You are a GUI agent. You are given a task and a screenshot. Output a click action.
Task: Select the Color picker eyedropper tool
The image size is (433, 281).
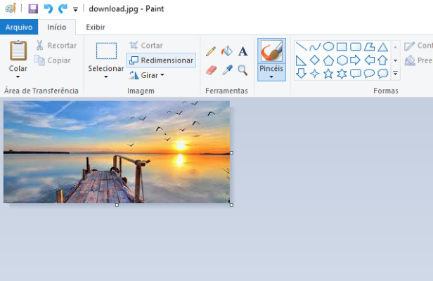pos(226,70)
